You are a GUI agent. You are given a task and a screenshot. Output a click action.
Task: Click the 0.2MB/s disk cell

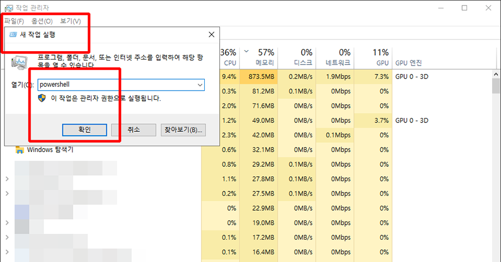pos(297,77)
